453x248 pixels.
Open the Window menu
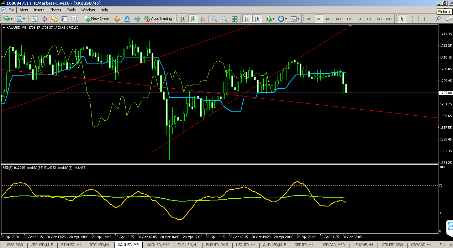[88, 10]
